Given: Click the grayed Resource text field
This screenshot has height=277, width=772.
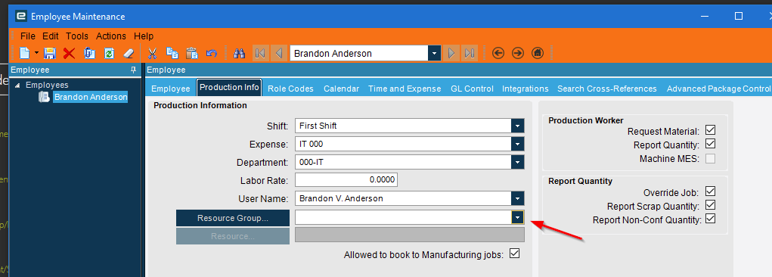Looking at the screenshot, I should [x=410, y=235].
